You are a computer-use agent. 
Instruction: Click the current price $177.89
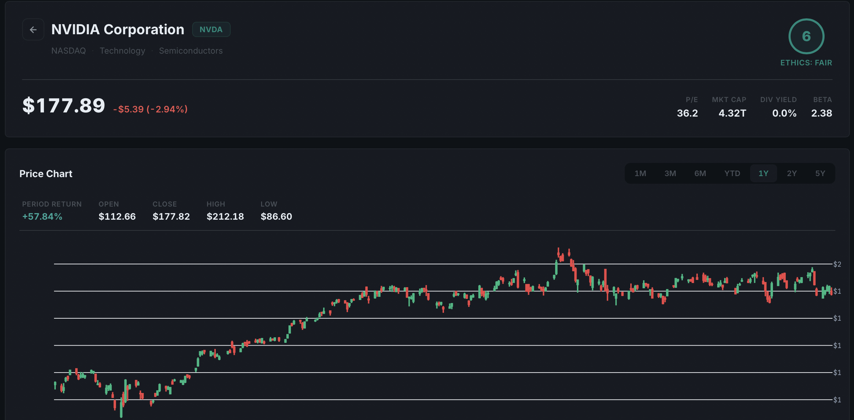point(64,106)
